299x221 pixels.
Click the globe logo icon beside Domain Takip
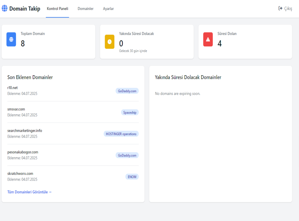[x=5, y=9]
